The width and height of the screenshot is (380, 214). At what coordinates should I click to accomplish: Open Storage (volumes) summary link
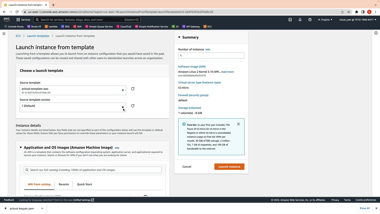coord(190,108)
